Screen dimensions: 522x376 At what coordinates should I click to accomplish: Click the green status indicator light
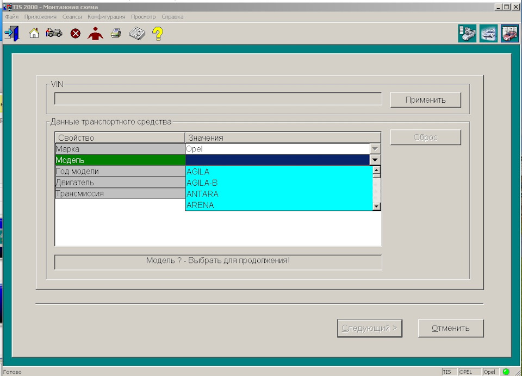pos(506,372)
